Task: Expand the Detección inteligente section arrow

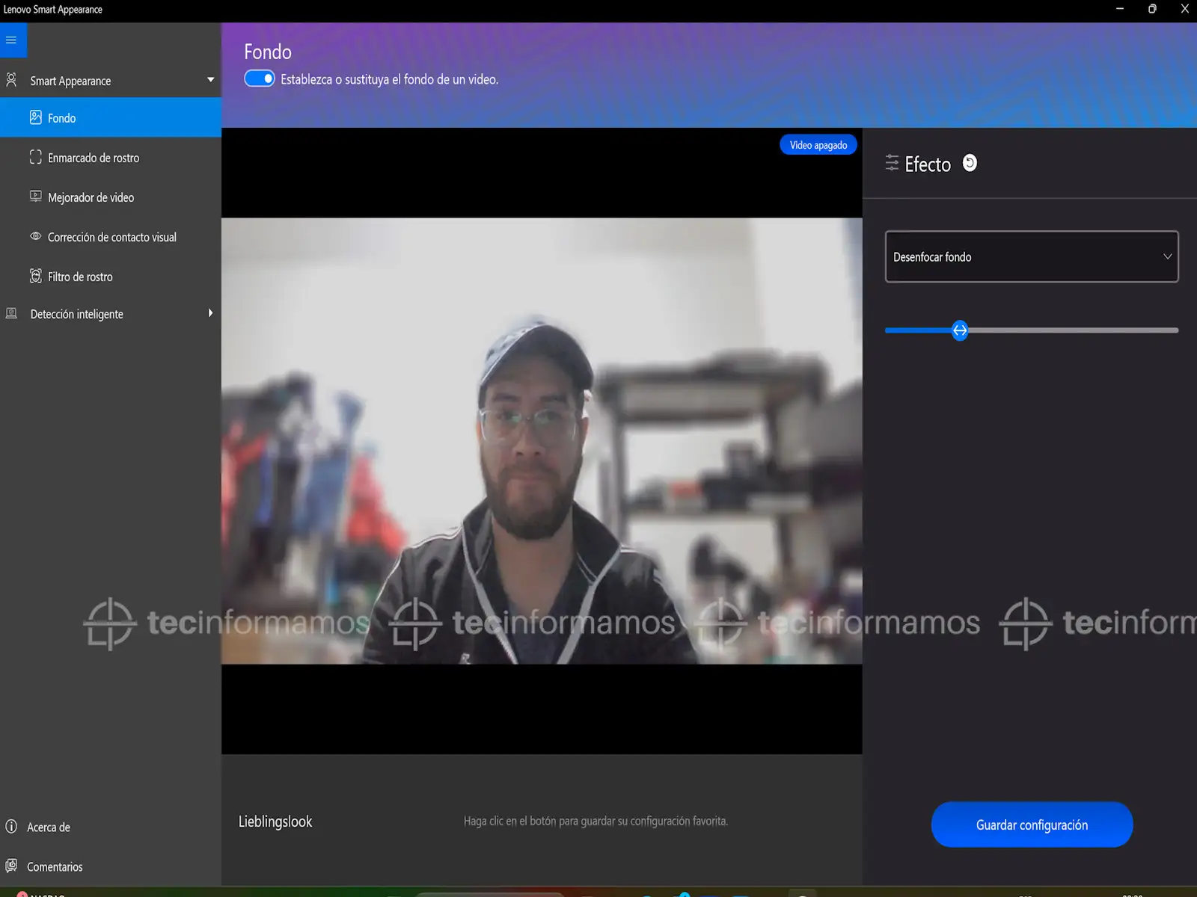Action: click(x=210, y=313)
